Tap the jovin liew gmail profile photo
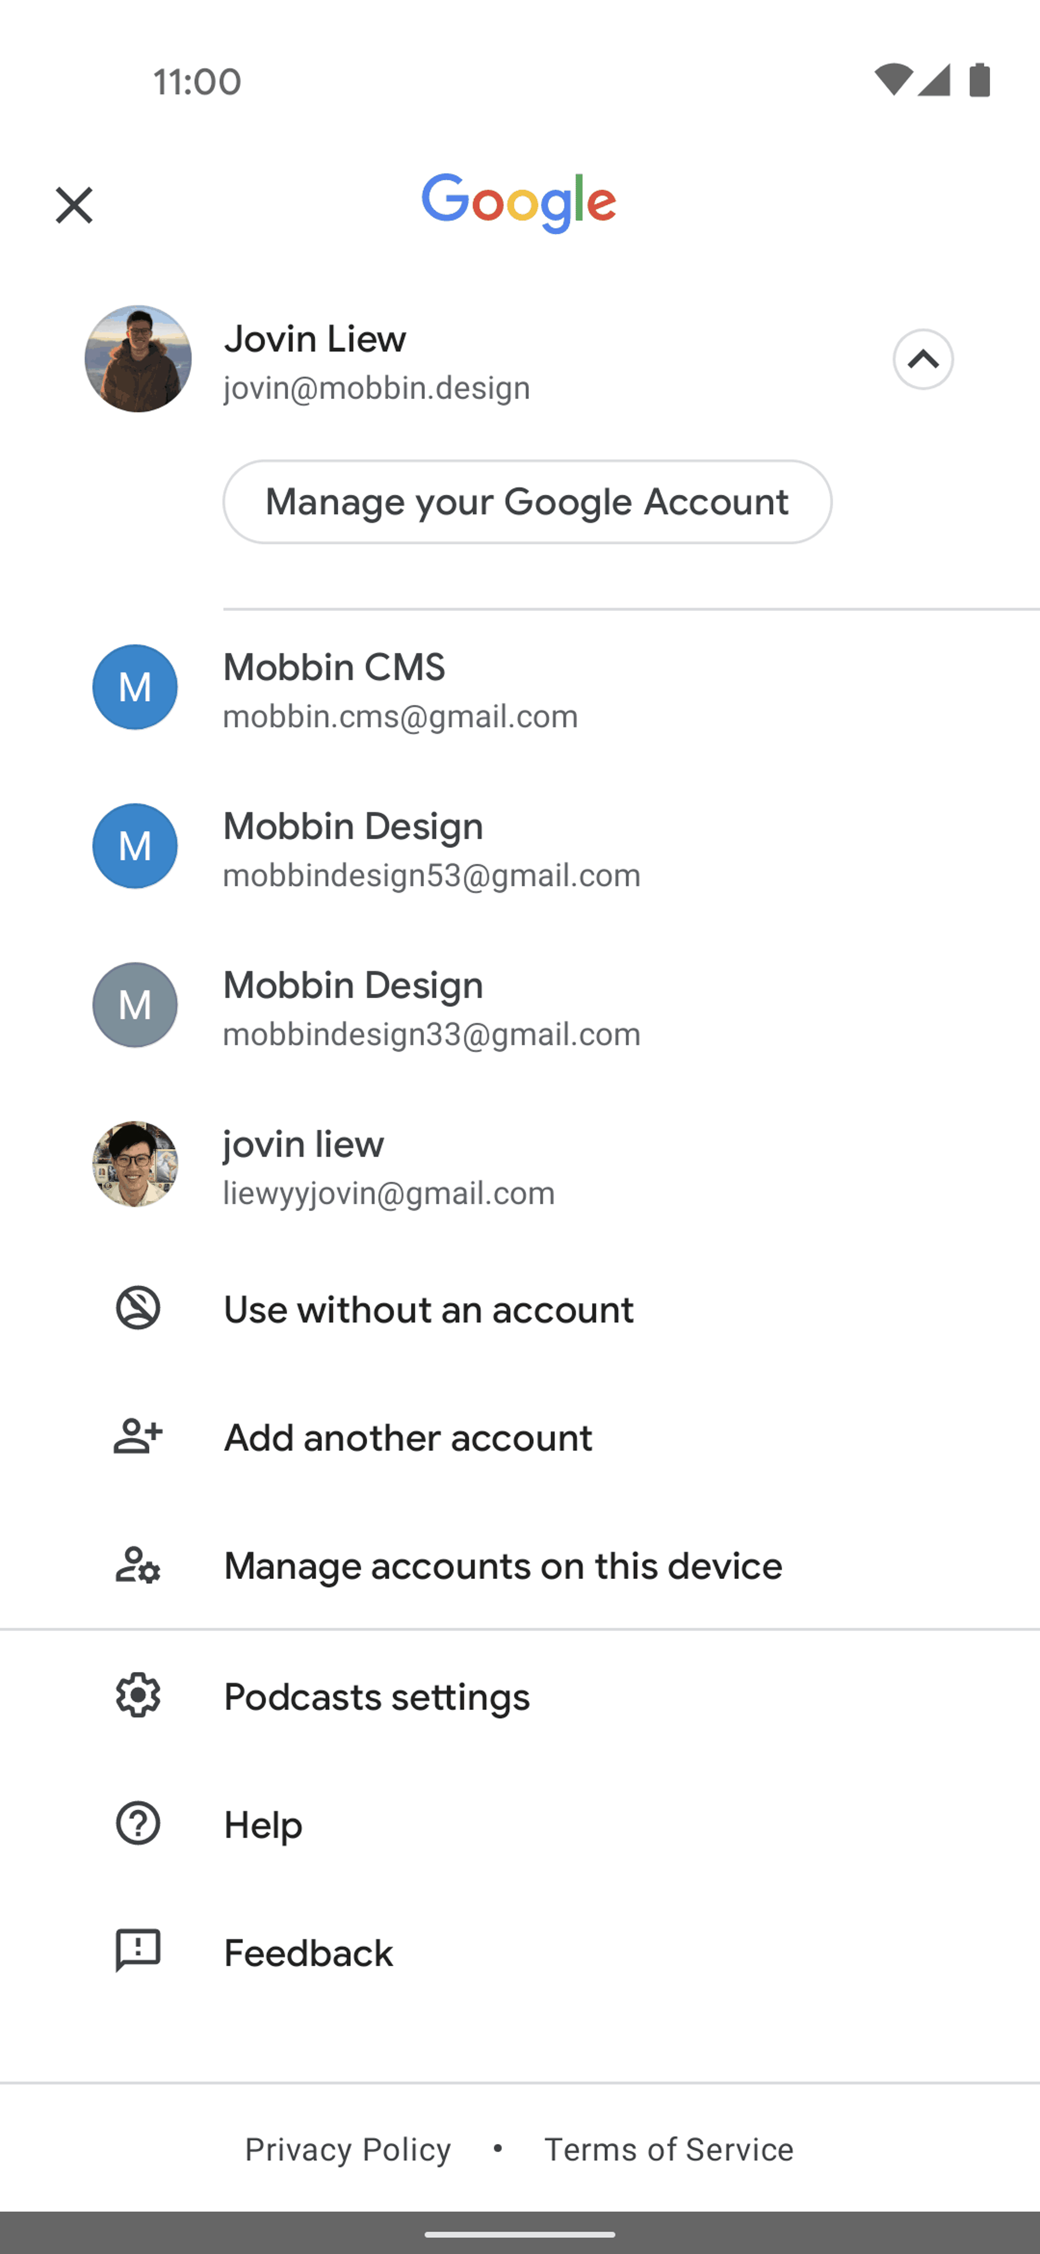Image resolution: width=1040 pixels, height=2254 pixels. (135, 1164)
